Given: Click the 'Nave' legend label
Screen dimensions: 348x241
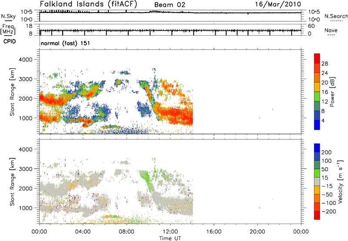Looking at the screenshot, I should point(331,30).
